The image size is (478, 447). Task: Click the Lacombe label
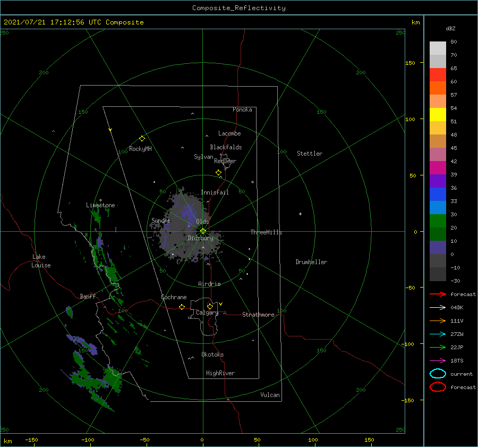pyautogui.click(x=229, y=133)
